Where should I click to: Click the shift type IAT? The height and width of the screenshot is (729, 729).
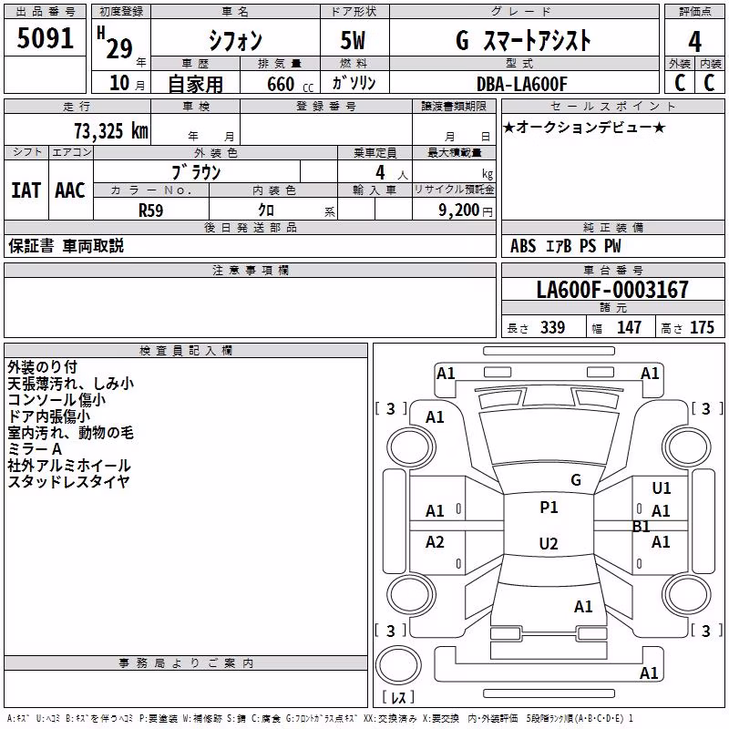[x=26, y=190]
